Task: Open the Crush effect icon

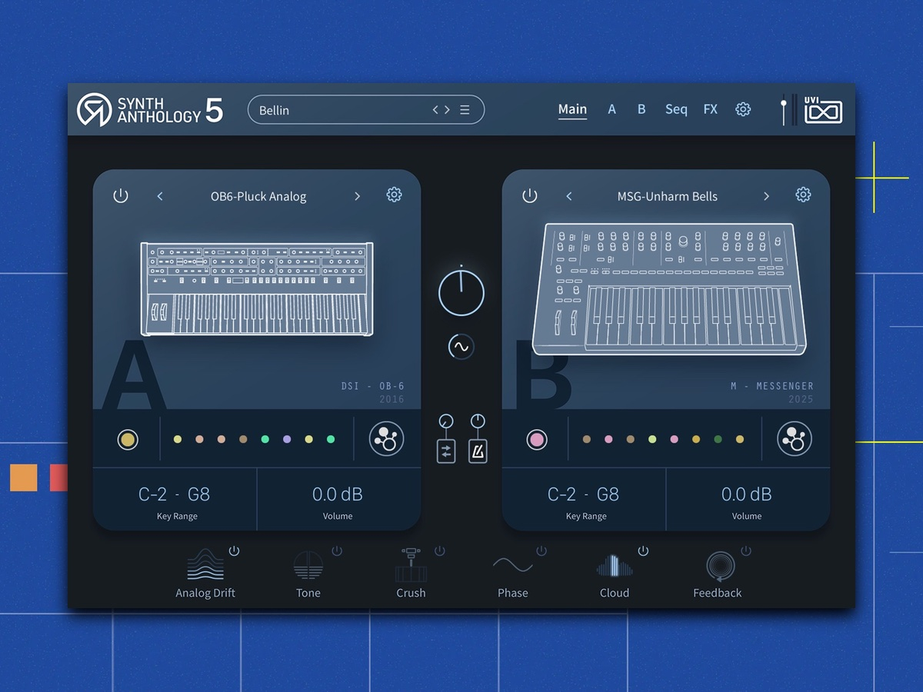Action: click(x=411, y=566)
